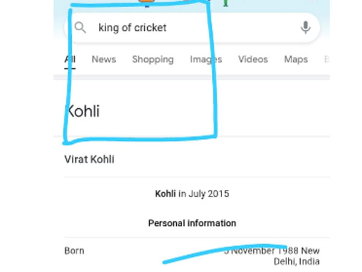Show the Videos tab results
362x272 pixels.
(x=252, y=59)
